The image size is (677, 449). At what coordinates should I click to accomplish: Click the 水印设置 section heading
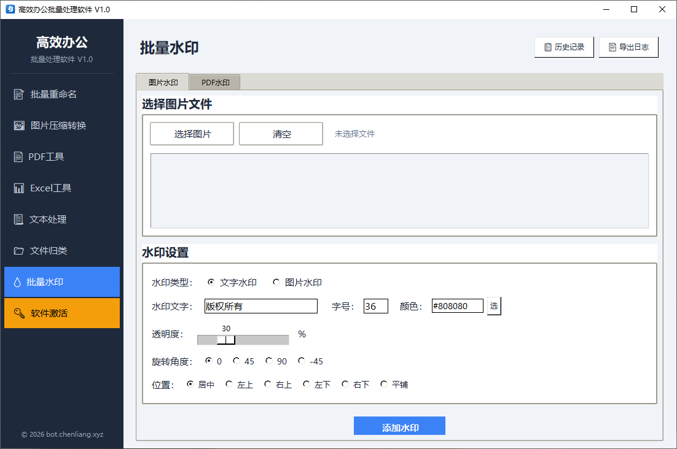[165, 252]
